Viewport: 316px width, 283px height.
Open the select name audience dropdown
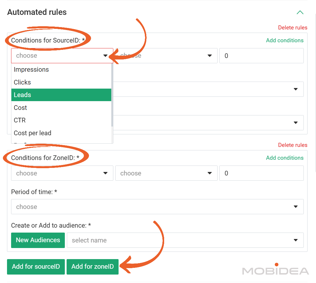pyautogui.click(x=185, y=240)
